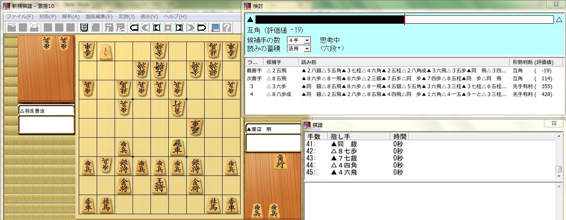The width and height of the screenshot is (566, 220).
Task: Go to the first move with the left arrow icon
Action: (x=134, y=27)
